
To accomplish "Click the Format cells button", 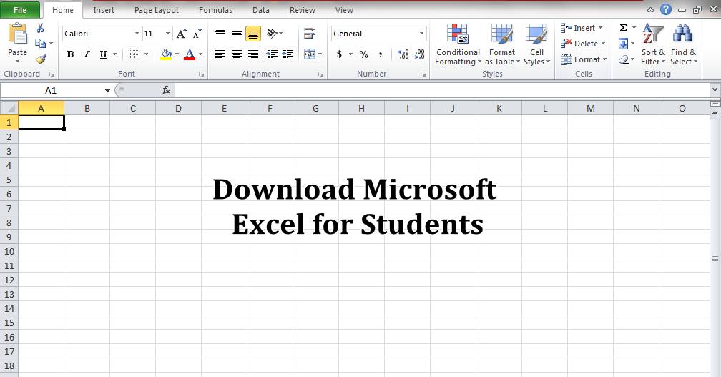I will [x=584, y=59].
